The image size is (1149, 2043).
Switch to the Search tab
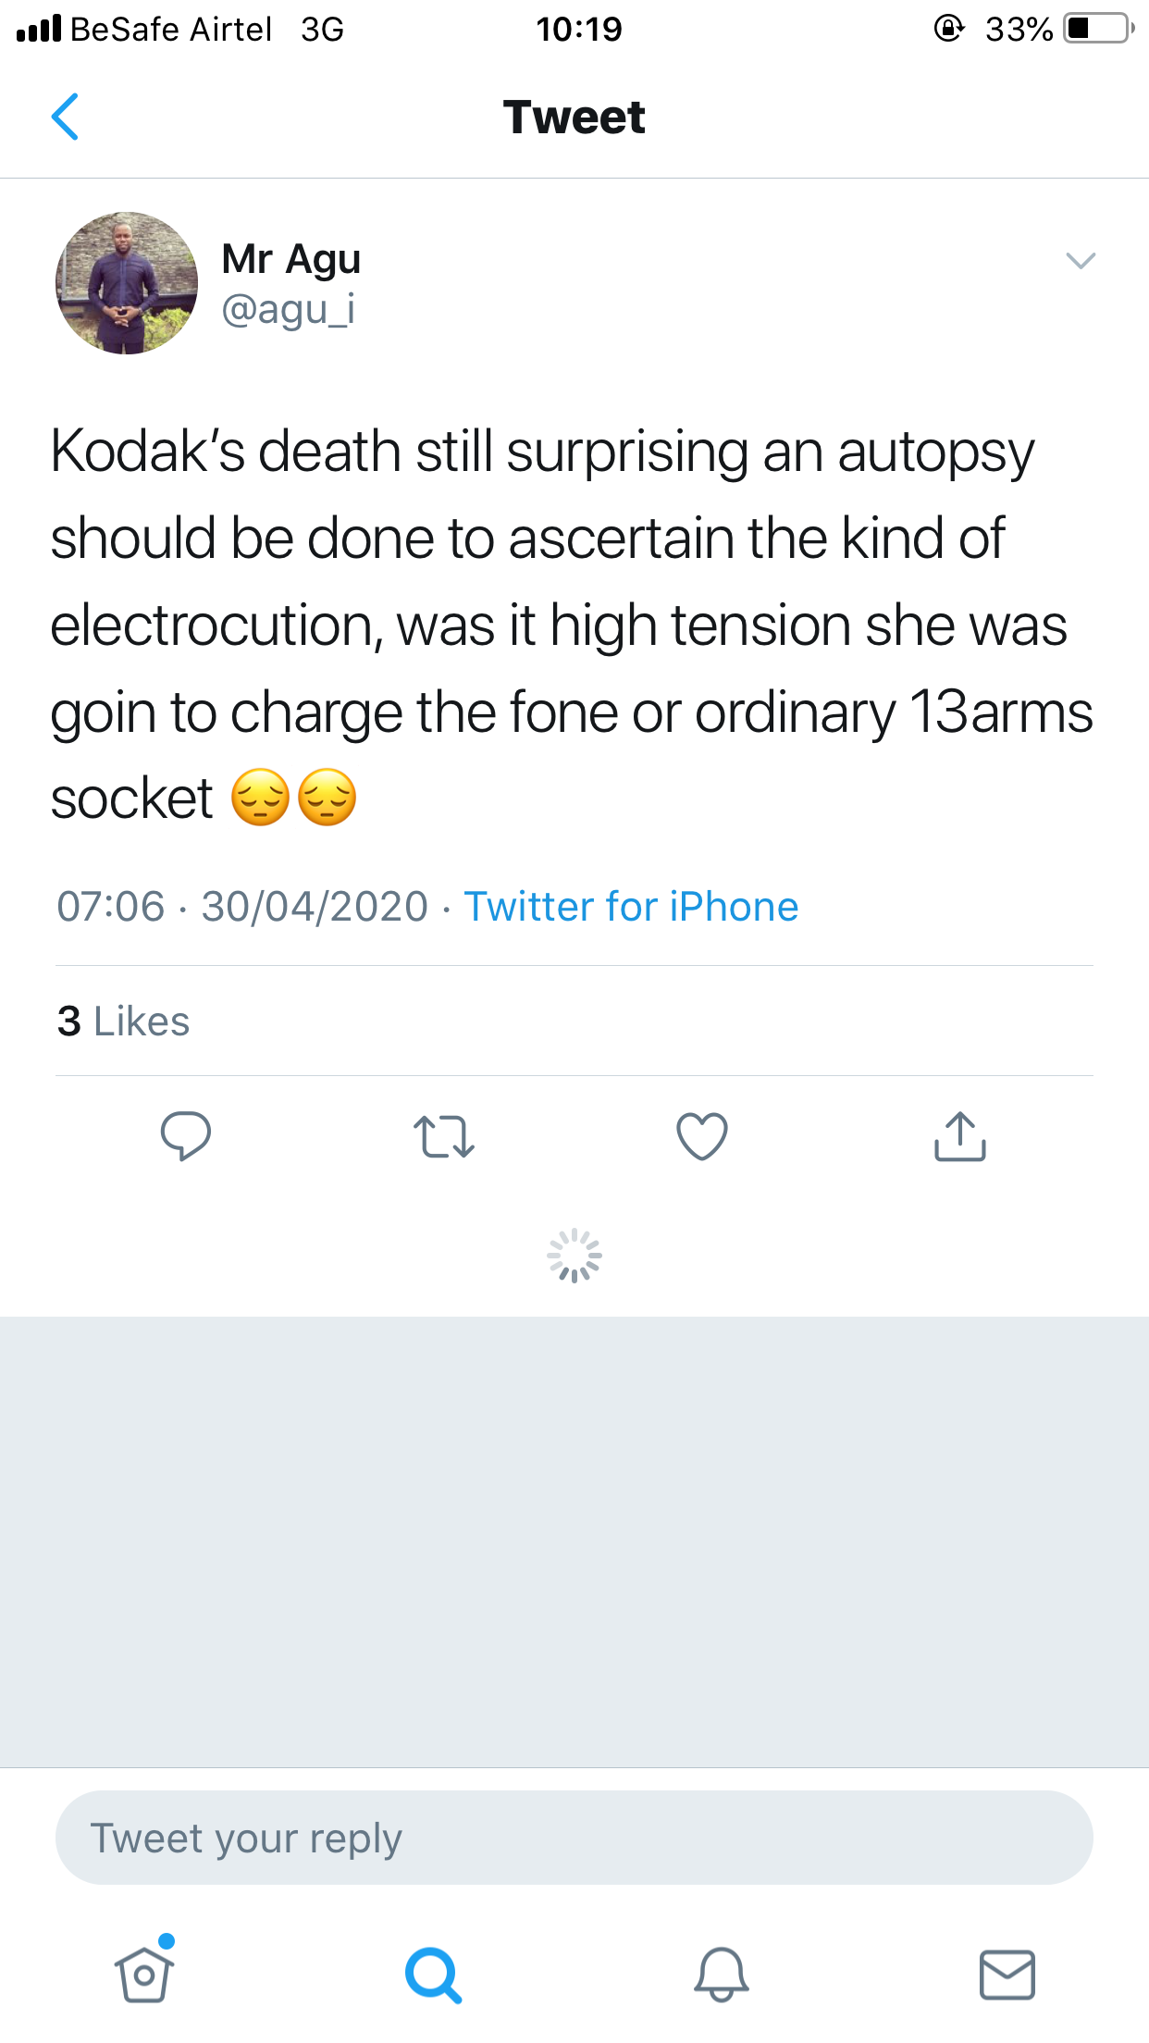click(433, 1975)
